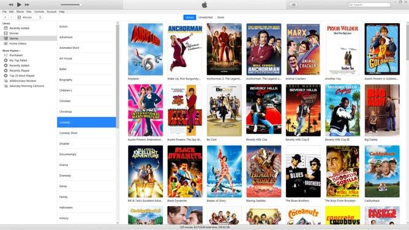Switch to the Store tab
The image size is (409, 230).
coord(220,17)
